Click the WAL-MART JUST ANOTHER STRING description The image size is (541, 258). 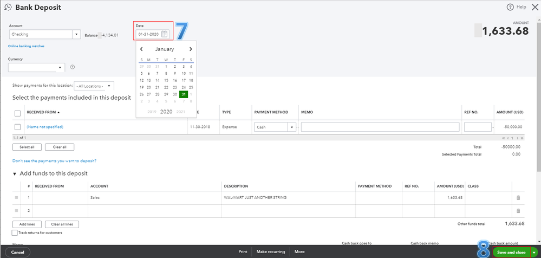click(x=255, y=198)
